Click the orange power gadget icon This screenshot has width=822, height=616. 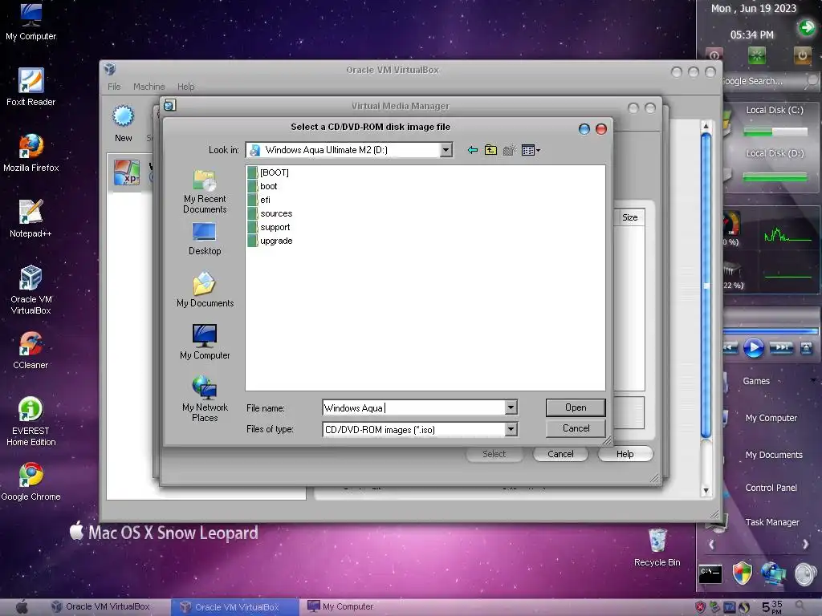point(802,55)
